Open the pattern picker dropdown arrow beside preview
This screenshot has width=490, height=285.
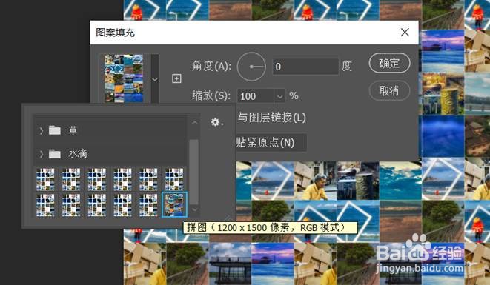pos(155,79)
